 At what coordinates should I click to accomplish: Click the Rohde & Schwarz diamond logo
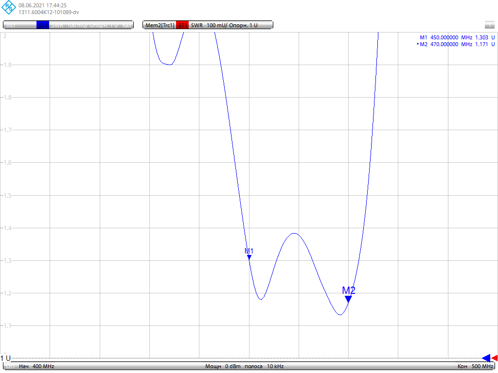click(9, 8)
